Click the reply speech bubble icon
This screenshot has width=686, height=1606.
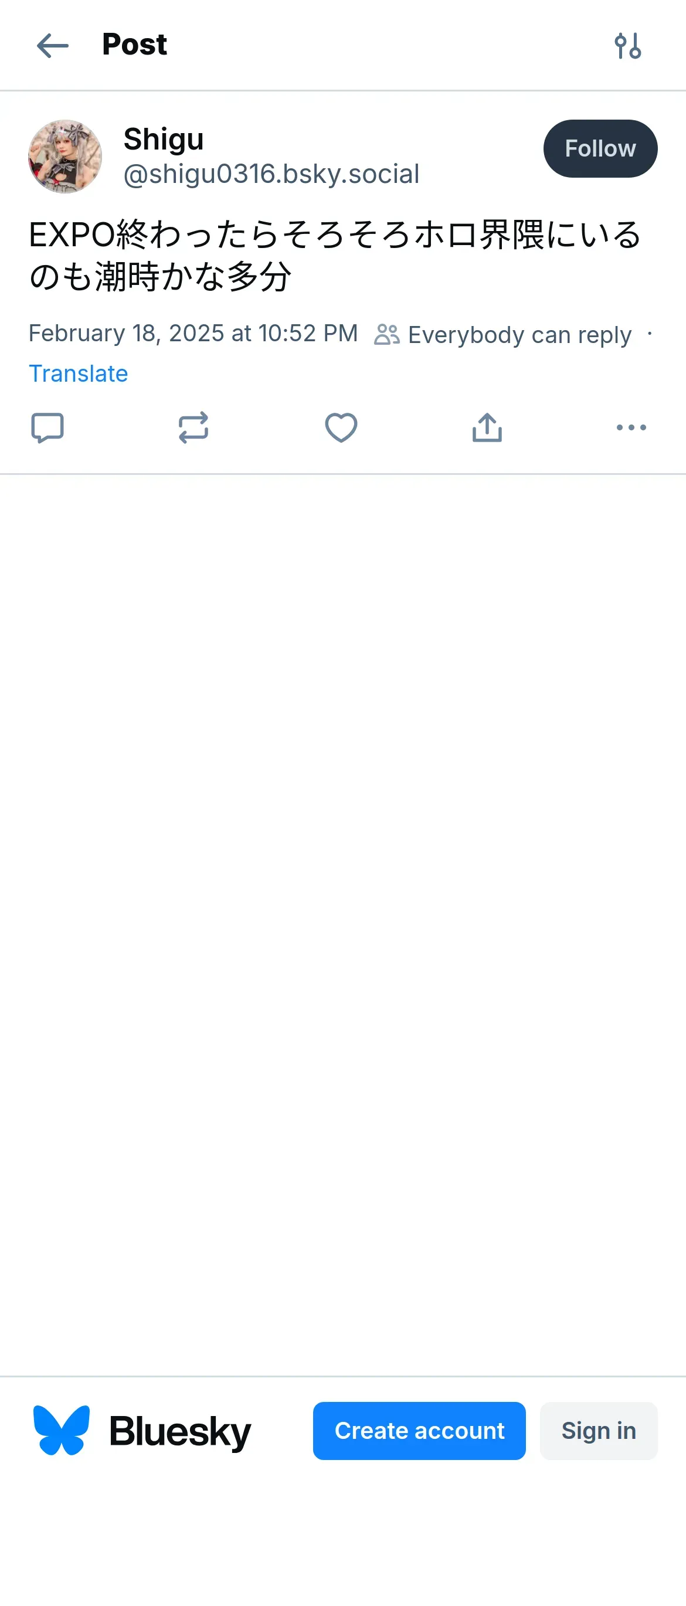[47, 427]
